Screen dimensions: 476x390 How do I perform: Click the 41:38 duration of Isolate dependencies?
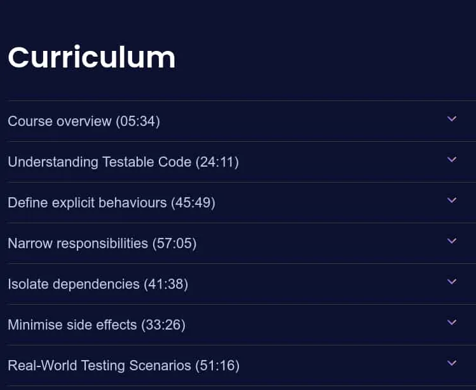click(166, 284)
